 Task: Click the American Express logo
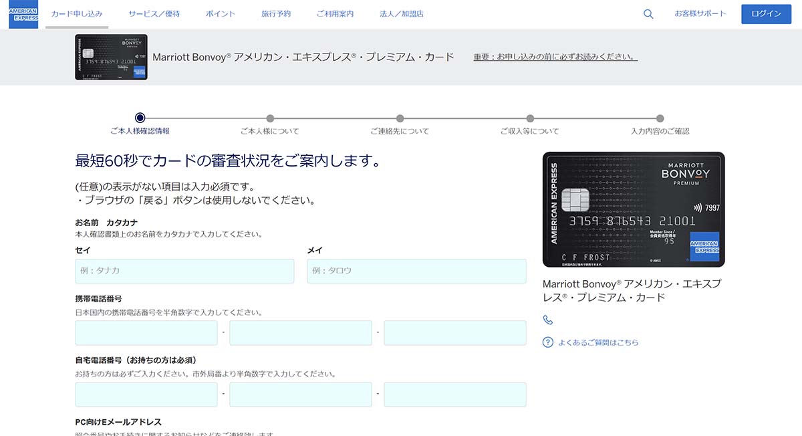point(23,14)
